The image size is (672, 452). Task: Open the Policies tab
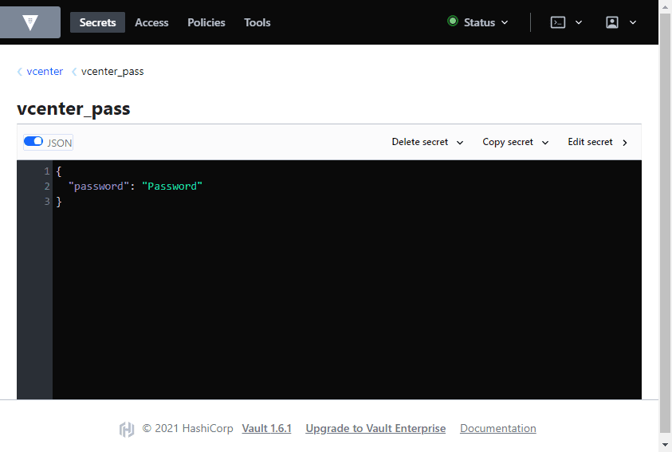pos(206,22)
